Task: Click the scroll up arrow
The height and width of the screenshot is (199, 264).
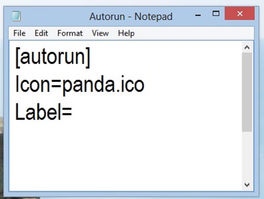Action: tap(247, 48)
